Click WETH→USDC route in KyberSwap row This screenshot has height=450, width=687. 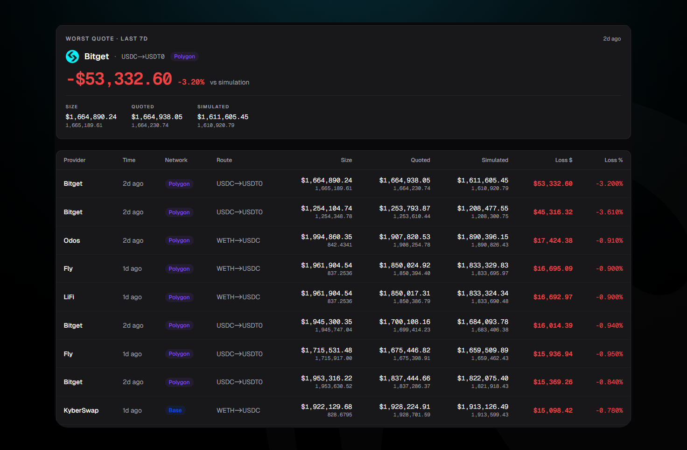point(238,410)
